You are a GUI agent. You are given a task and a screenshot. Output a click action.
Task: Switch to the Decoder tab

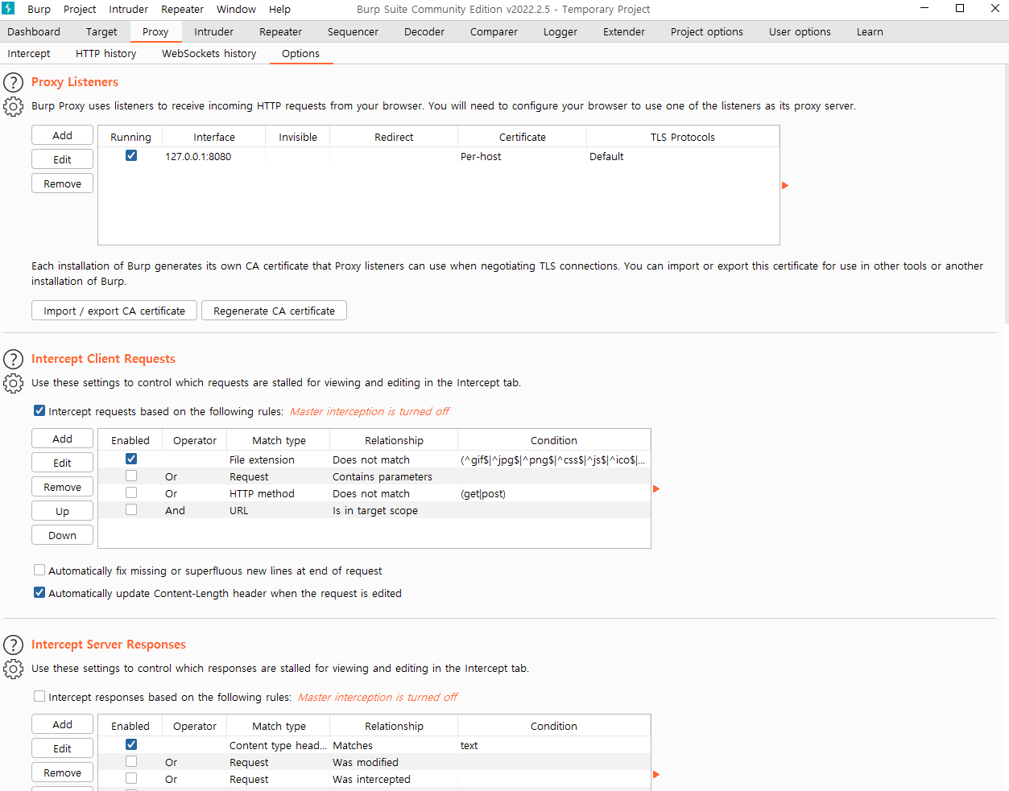424,32
